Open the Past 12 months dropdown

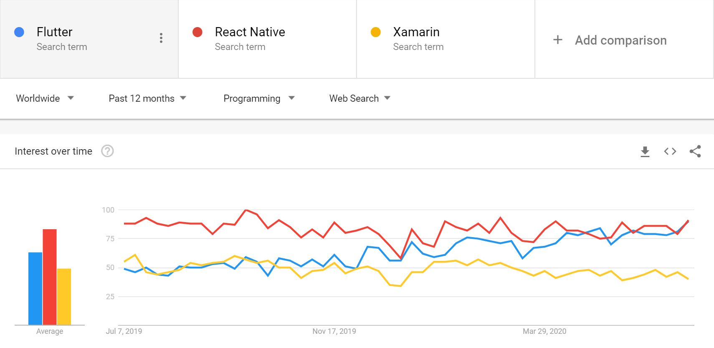point(147,98)
